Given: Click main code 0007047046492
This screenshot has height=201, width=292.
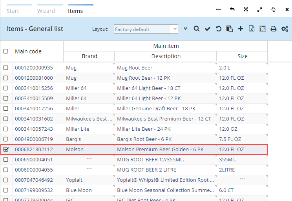Looking at the screenshot, I should [34, 180].
